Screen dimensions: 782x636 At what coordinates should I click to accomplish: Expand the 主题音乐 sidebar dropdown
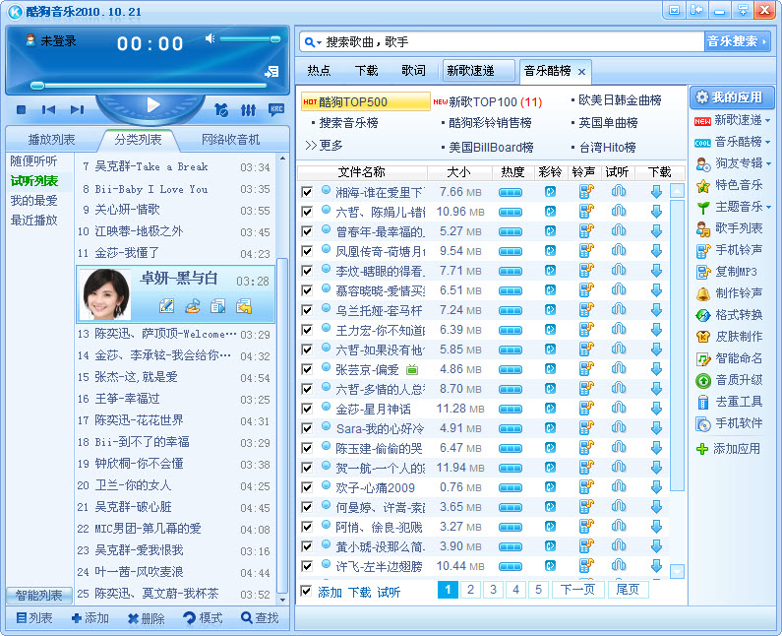pos(767,207)
